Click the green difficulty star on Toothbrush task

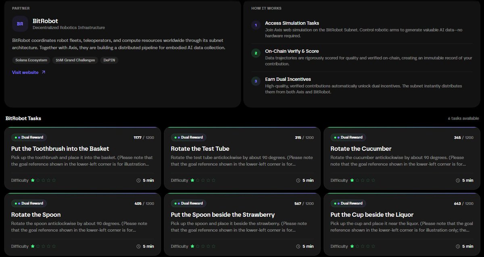click(33, 180)
